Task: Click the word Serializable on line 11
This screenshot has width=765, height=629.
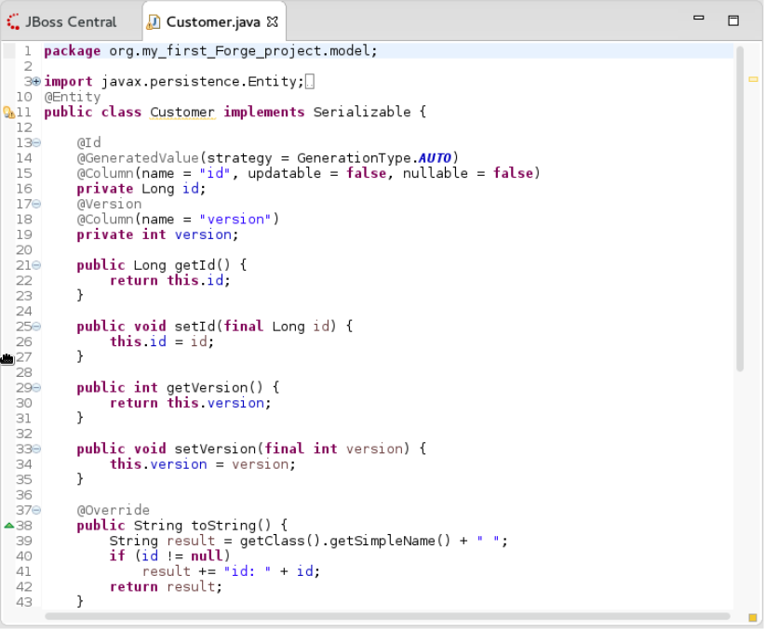Action: pyautogui.click(x=362, y=113)
